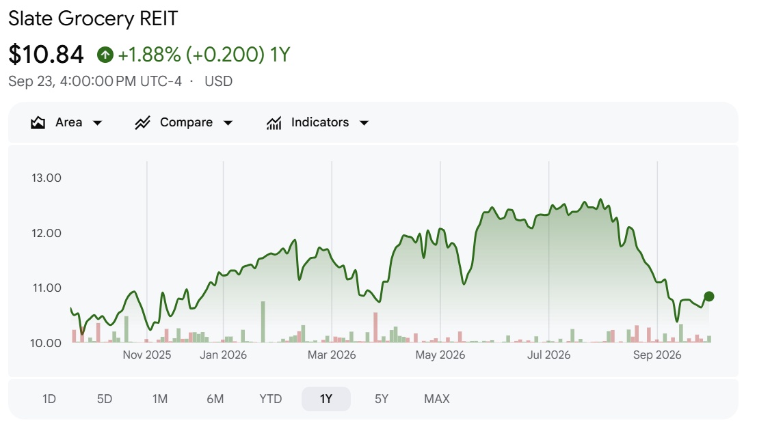Switch to MAX time range
Screen dimensions: 757x427
(x=437, y=399)
